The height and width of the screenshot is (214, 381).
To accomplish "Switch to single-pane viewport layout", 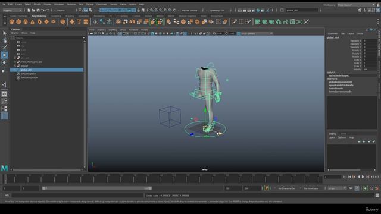I will tap(4, 94).
